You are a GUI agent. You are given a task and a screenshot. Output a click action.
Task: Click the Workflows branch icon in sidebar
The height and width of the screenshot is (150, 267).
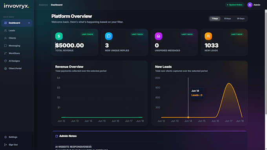click(5, 53)
